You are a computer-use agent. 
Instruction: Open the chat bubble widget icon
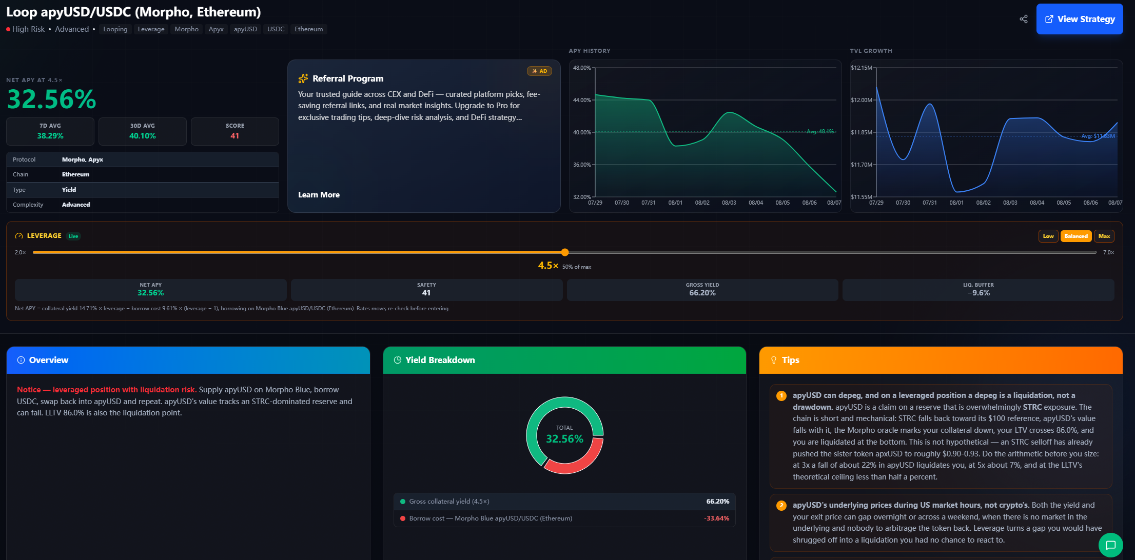coord(1111,545)
